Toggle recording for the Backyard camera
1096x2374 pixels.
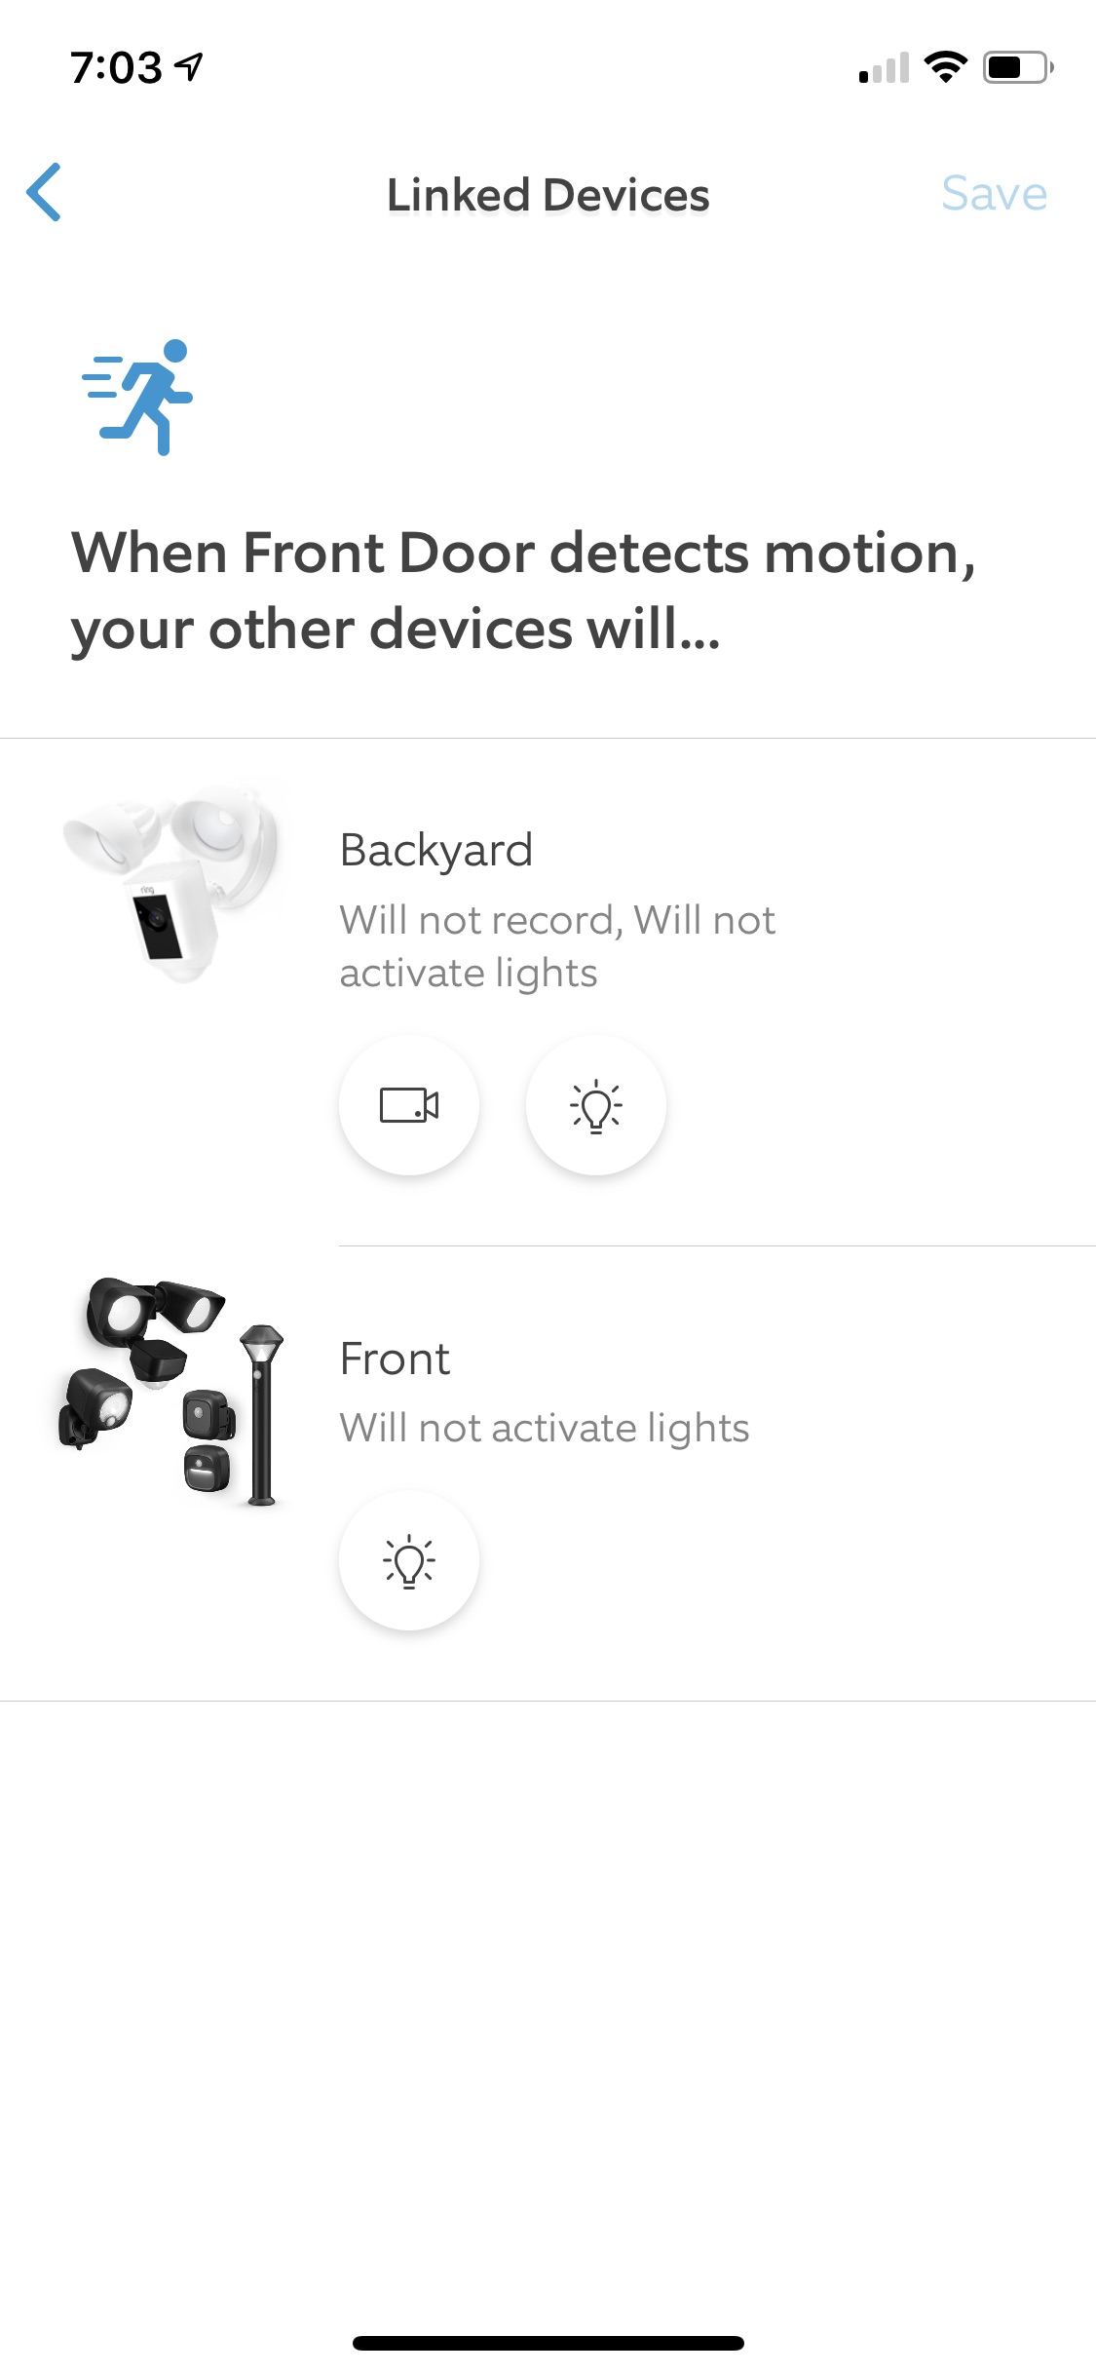409,1105
